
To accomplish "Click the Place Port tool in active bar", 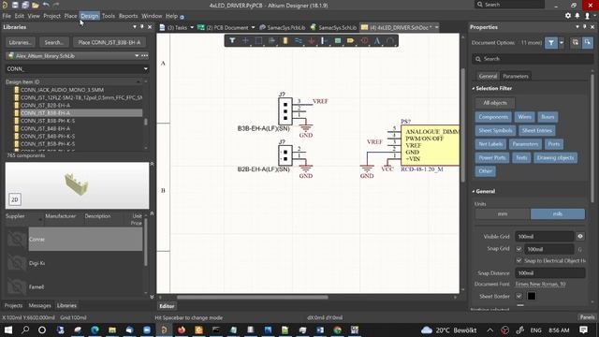I will pyautogui.click(x=351, y=40).
